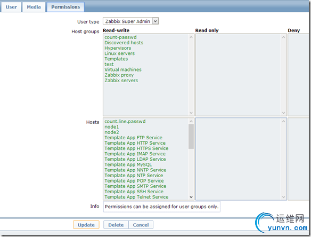
Task: Select node1 in Hosts list
Action: 112,127
